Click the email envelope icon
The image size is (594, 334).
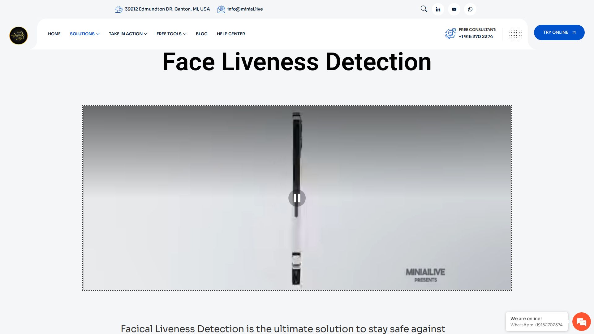(221, 9)
